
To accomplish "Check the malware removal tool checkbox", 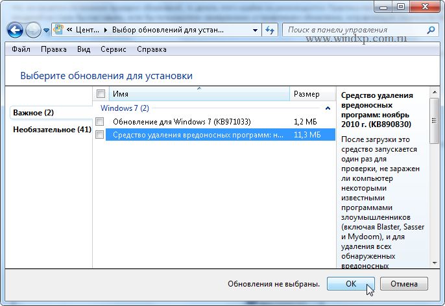I will [100, 134].
